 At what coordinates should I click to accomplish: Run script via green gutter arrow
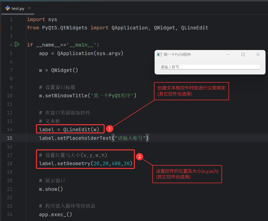tap(17, 44)
